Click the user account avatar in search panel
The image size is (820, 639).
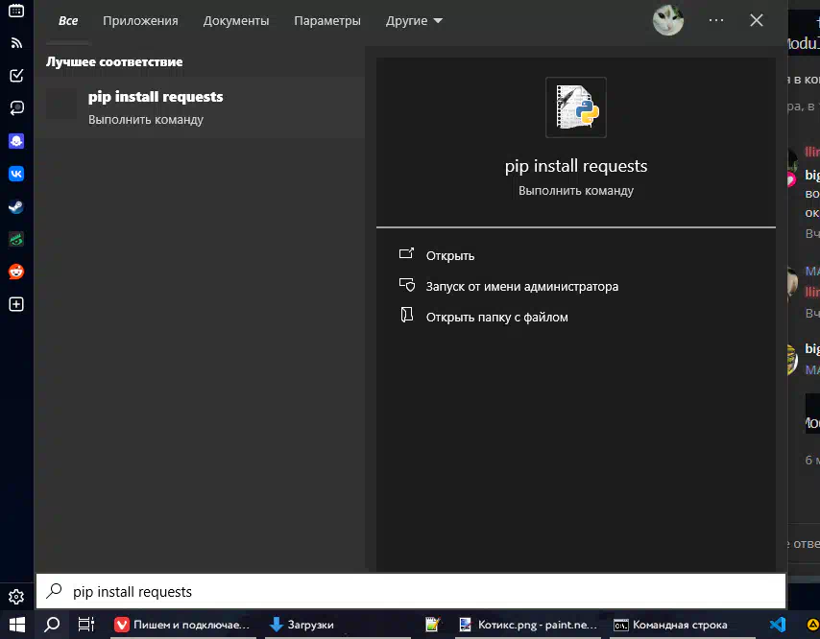pos(668,20)
